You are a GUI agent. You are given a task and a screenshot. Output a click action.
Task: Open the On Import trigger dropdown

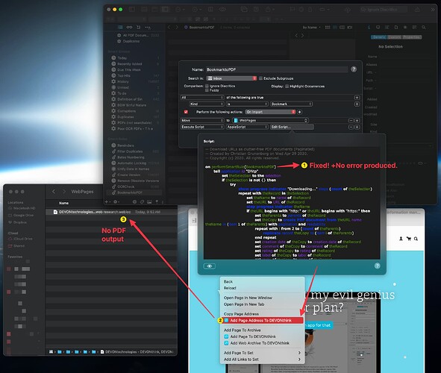[x=270, y=112]
